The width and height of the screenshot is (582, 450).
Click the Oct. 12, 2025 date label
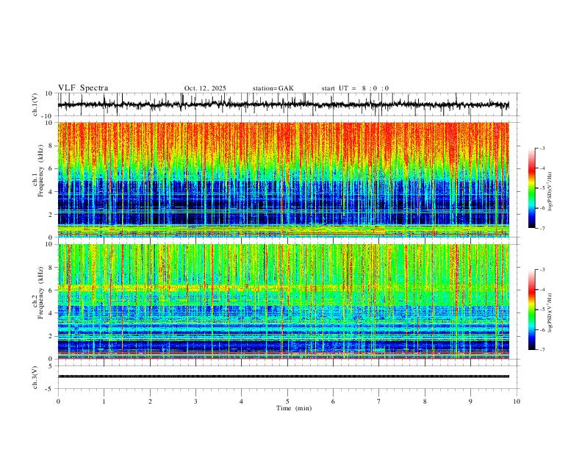[205, 88]
